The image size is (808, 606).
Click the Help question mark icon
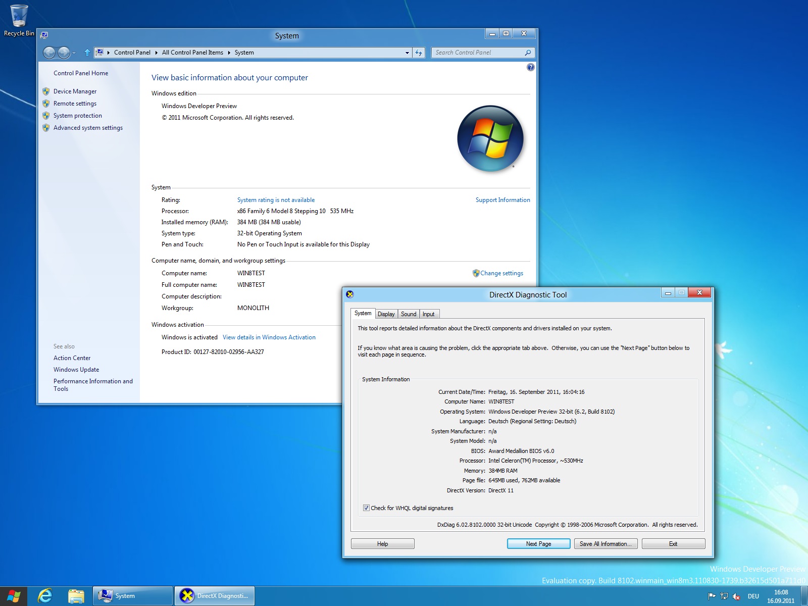point(530,67)
